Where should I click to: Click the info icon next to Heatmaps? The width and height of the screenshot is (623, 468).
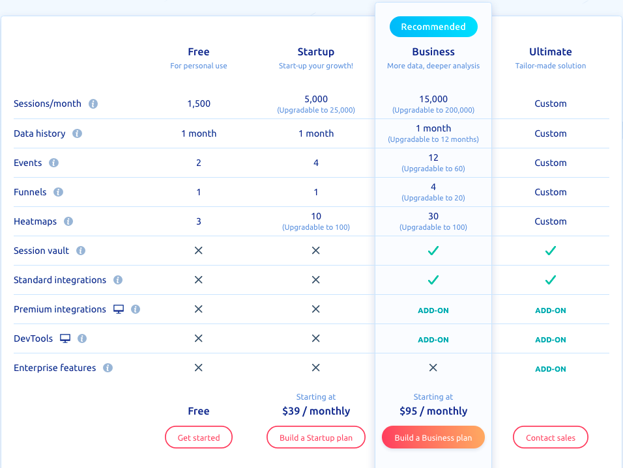tap(68, 221)
